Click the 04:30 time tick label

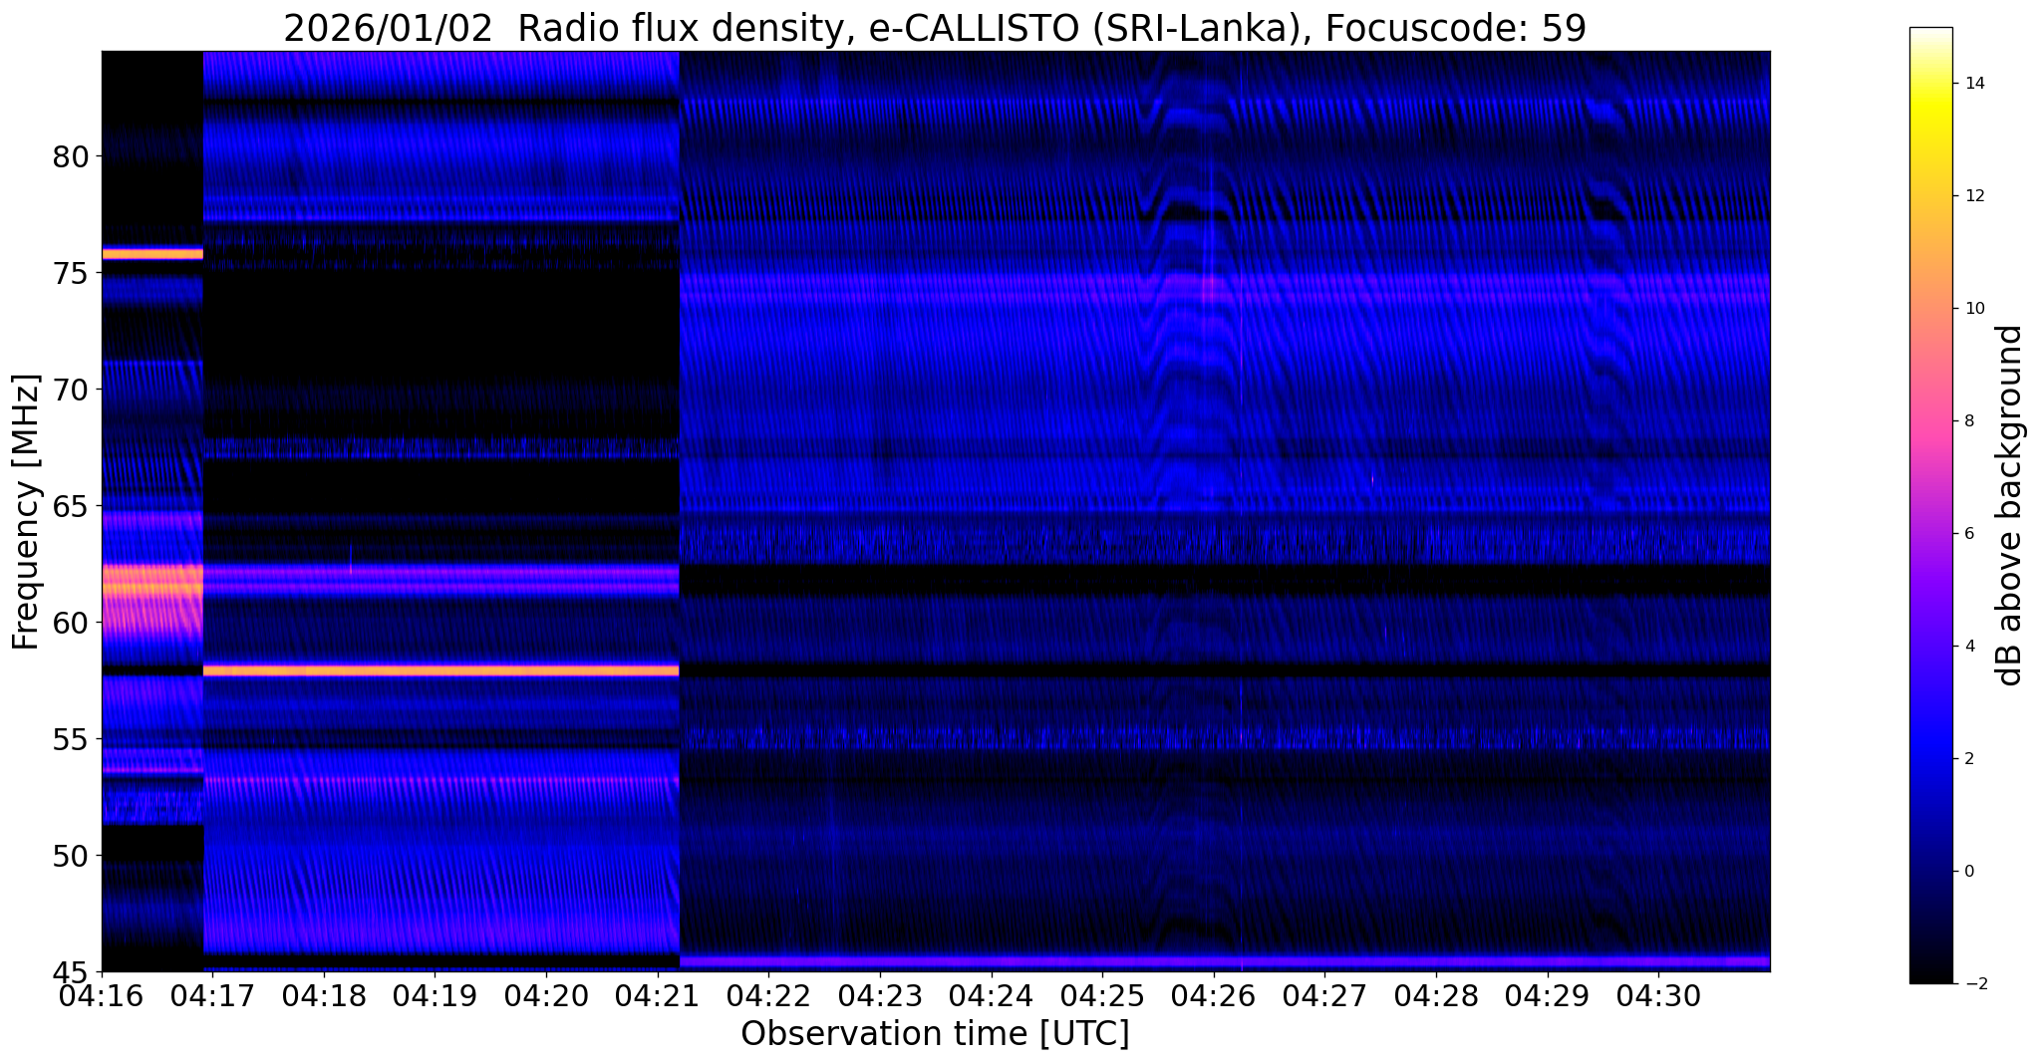[x=1658, y=996]
